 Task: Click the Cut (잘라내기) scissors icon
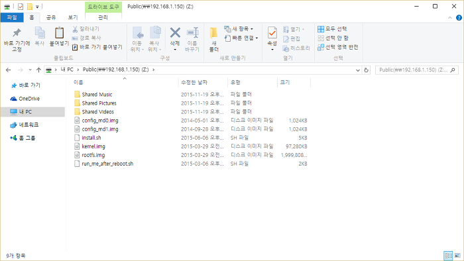tap(75, 29)
